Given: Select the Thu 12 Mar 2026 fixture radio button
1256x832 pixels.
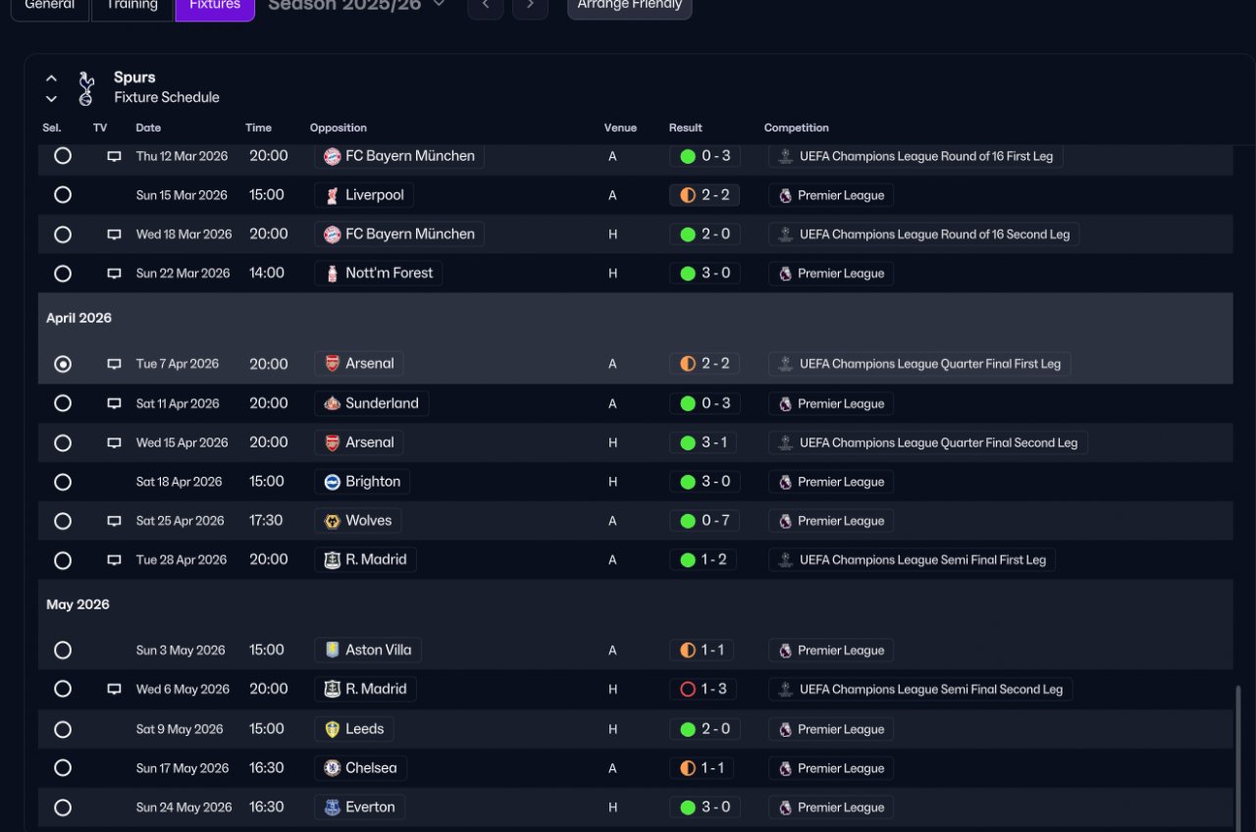Looking at the screenshot, I should point(63,156).
